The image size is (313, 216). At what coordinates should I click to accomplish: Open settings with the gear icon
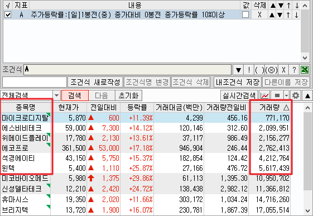click(296, 95)
